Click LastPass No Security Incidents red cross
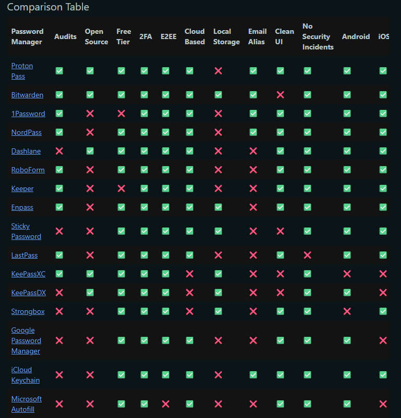401x418 pixels. 308,255
